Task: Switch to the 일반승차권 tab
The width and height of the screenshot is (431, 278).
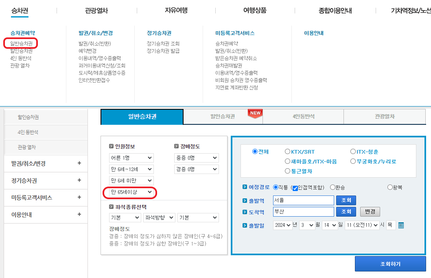Action: pyautogui.click(x=142, y=117)
